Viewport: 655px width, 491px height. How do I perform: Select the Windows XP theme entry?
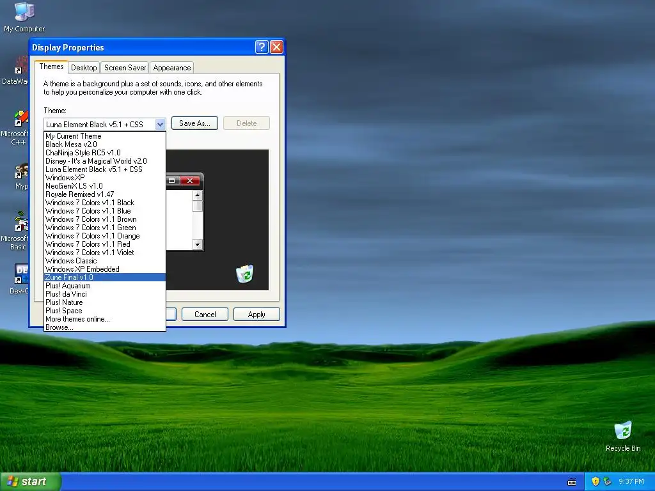coord(105,178)
